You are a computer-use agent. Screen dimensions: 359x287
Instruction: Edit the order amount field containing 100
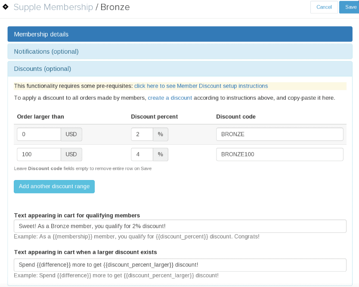[x=39, y=155]
